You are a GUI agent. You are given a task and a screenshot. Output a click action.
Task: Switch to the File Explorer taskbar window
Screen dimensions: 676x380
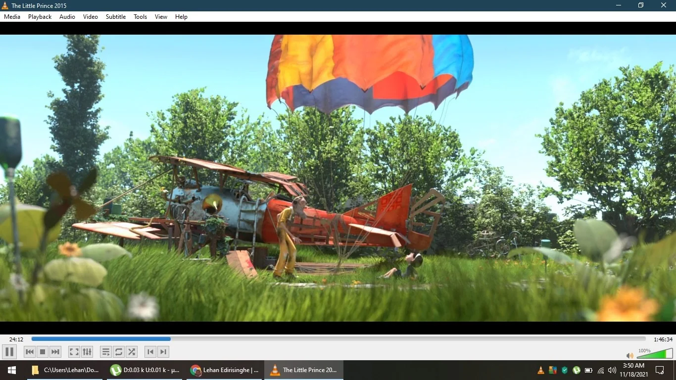click(x=65, y=370)
